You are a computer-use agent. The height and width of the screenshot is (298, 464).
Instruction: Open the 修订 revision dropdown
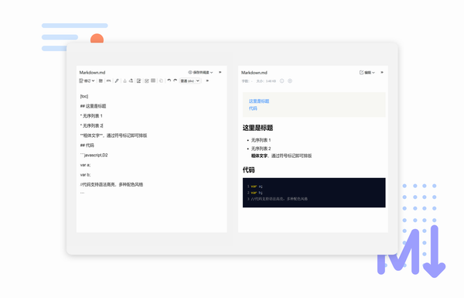[87, 80]
